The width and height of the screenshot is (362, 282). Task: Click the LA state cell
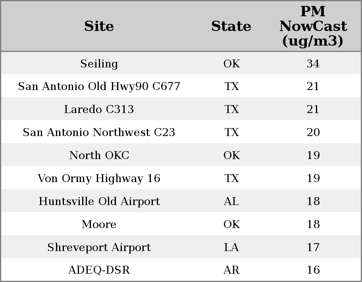[231, 247]
